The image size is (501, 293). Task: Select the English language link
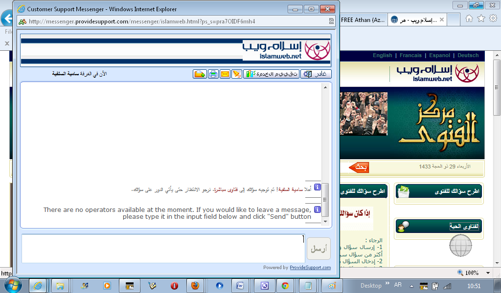[383, 56]
